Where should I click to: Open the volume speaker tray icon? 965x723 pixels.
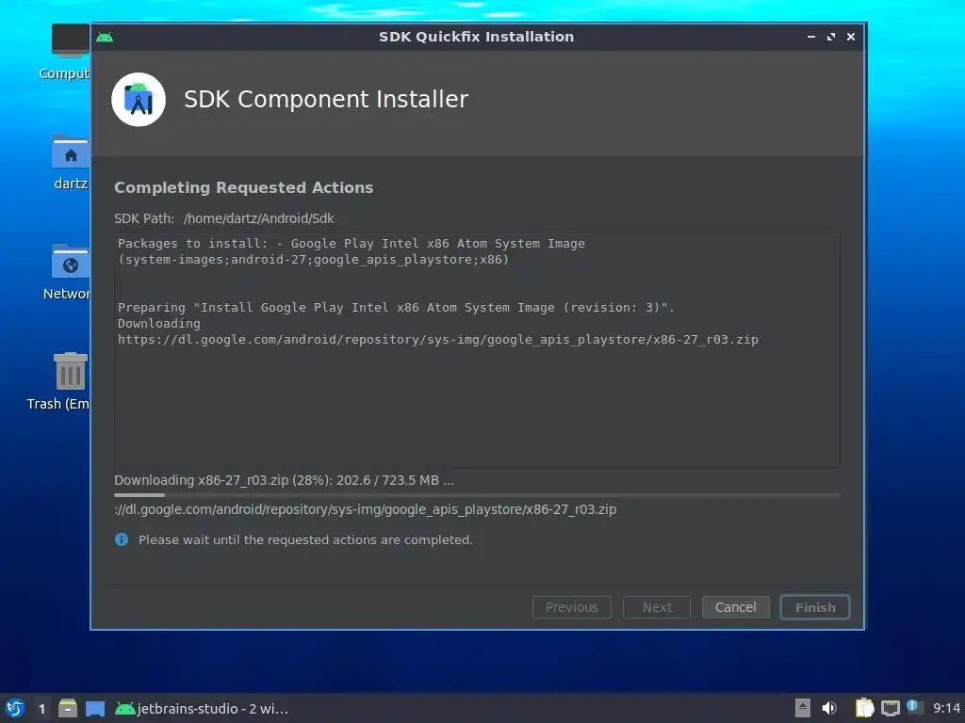pyautogui.click(x=829, y=708)
